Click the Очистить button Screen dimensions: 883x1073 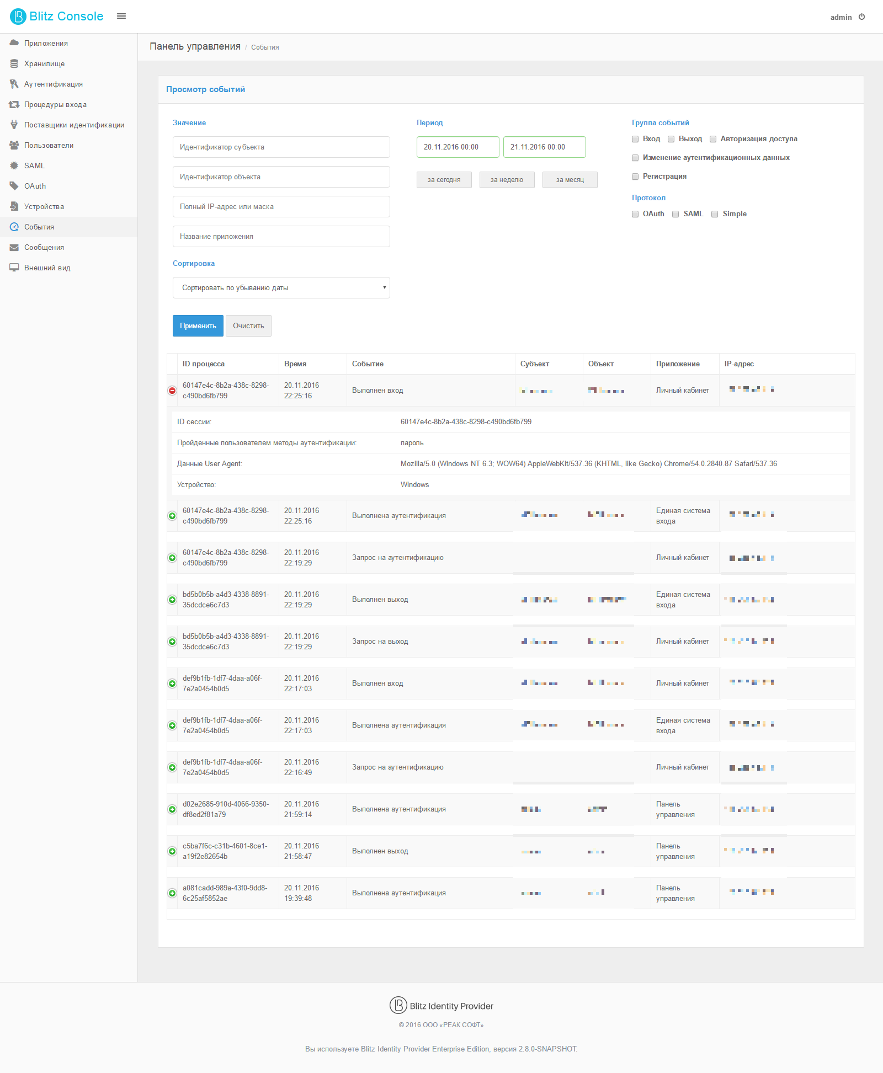[x=248, y=325]
